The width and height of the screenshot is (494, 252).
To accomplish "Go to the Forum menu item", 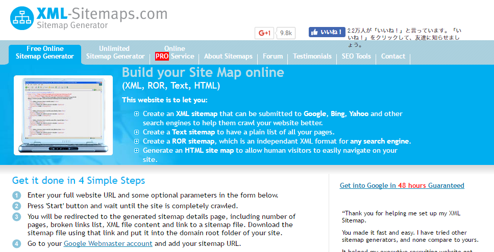I will [x=273, y=56].
